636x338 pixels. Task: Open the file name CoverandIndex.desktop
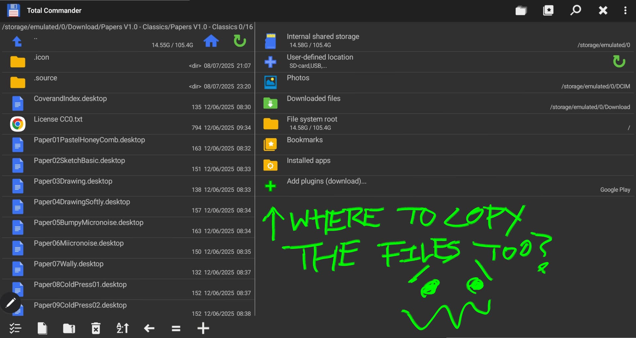(x=70, y=99)
